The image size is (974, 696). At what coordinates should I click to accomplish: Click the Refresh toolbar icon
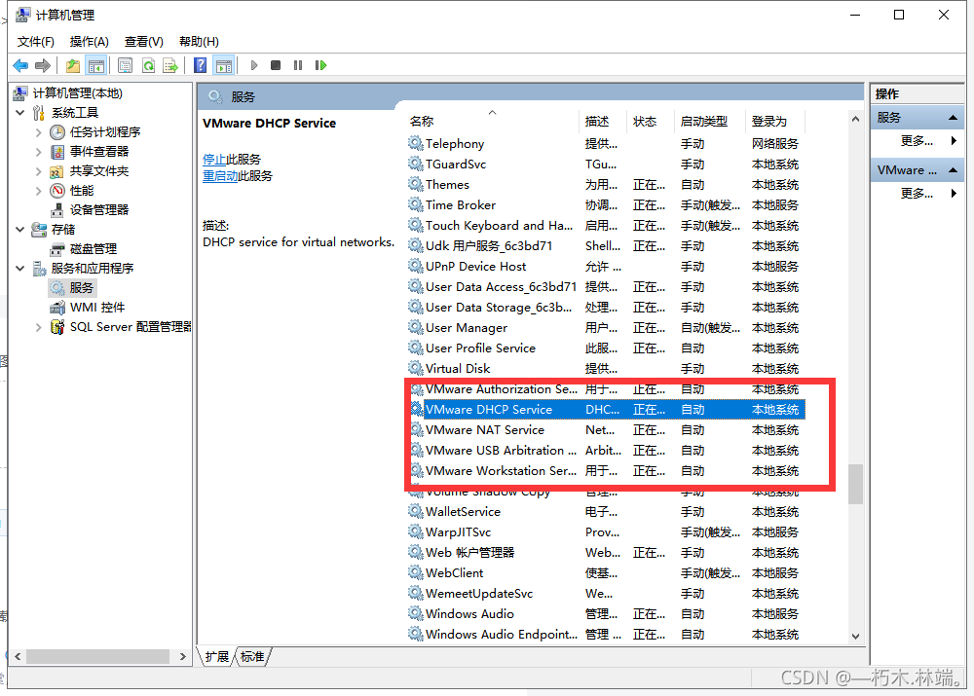(x=148, y=65)
